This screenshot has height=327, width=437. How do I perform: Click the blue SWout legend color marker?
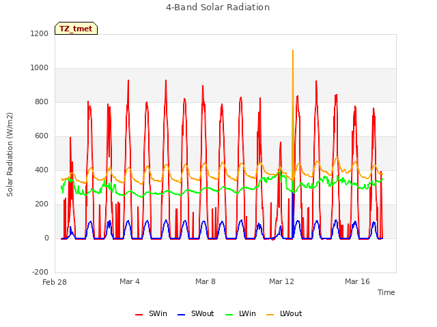point(181,315)
